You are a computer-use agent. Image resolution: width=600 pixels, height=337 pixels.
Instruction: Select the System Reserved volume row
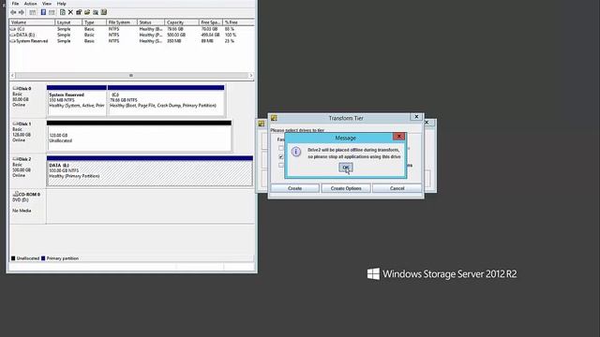point(131,41)
